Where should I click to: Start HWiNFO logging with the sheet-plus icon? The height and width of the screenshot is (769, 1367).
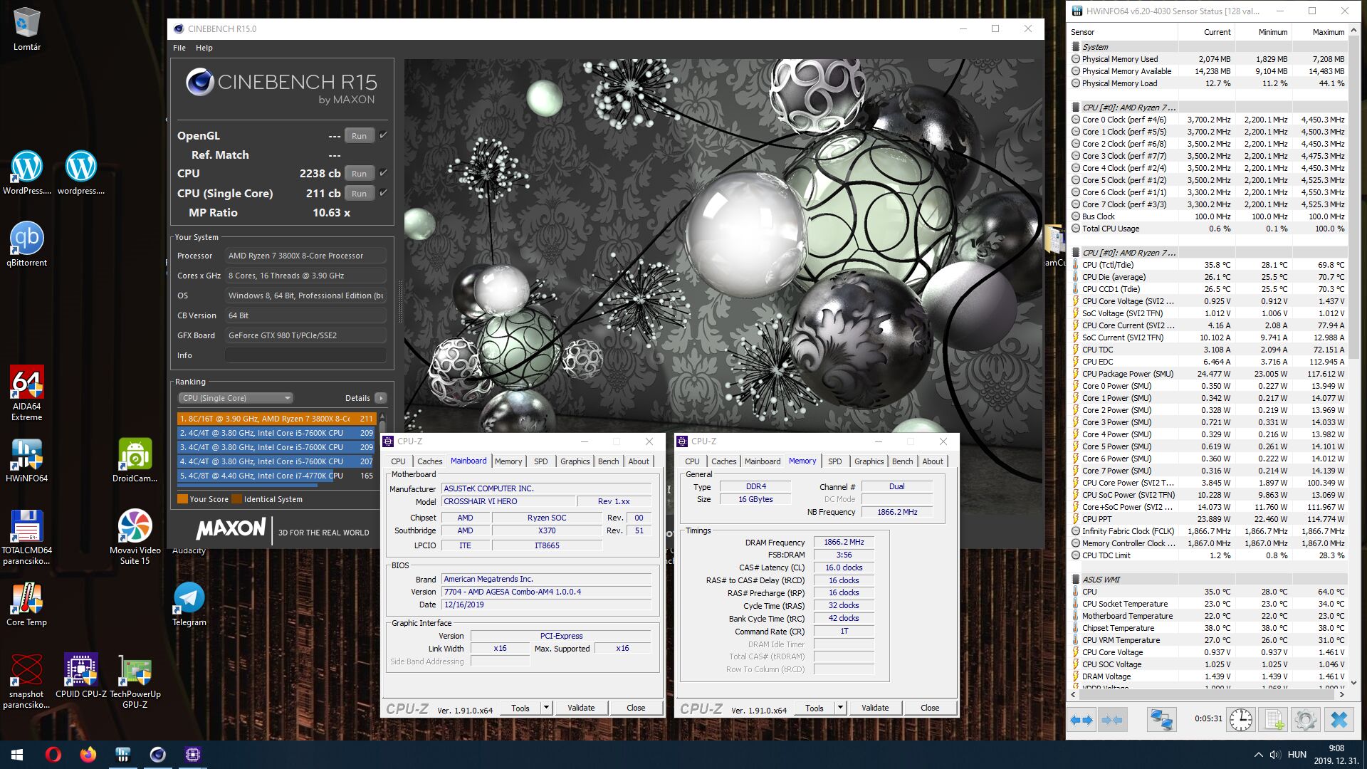[x=1274, y=719]
